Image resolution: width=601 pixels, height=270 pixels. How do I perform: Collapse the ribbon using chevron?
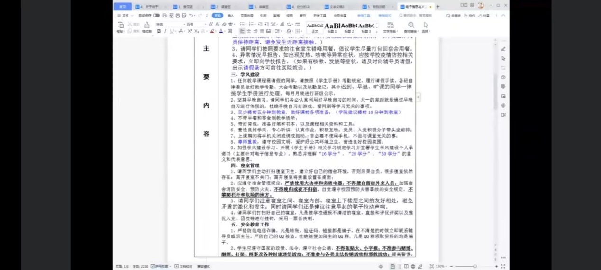(503, 16)
